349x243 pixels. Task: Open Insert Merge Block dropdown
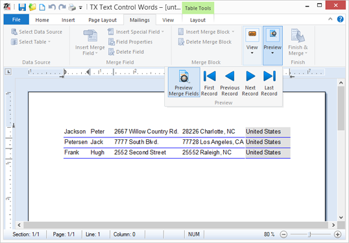206,32
